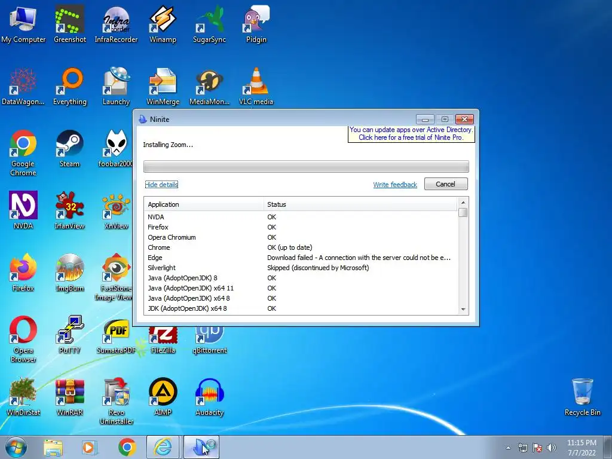Select the Edge row in details list
This screenshot has height=459, width=612.
coord(301,258)
